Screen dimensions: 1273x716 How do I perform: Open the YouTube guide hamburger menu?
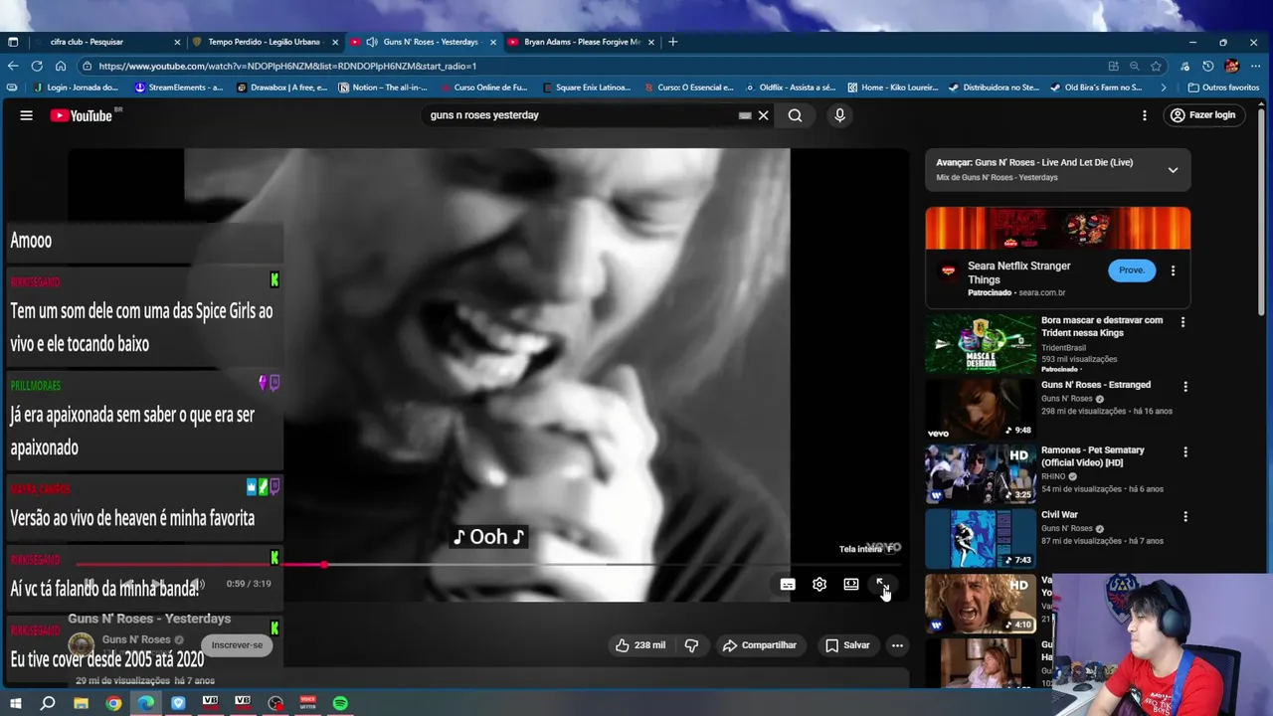pyautogui.click(x=27, y=115)
